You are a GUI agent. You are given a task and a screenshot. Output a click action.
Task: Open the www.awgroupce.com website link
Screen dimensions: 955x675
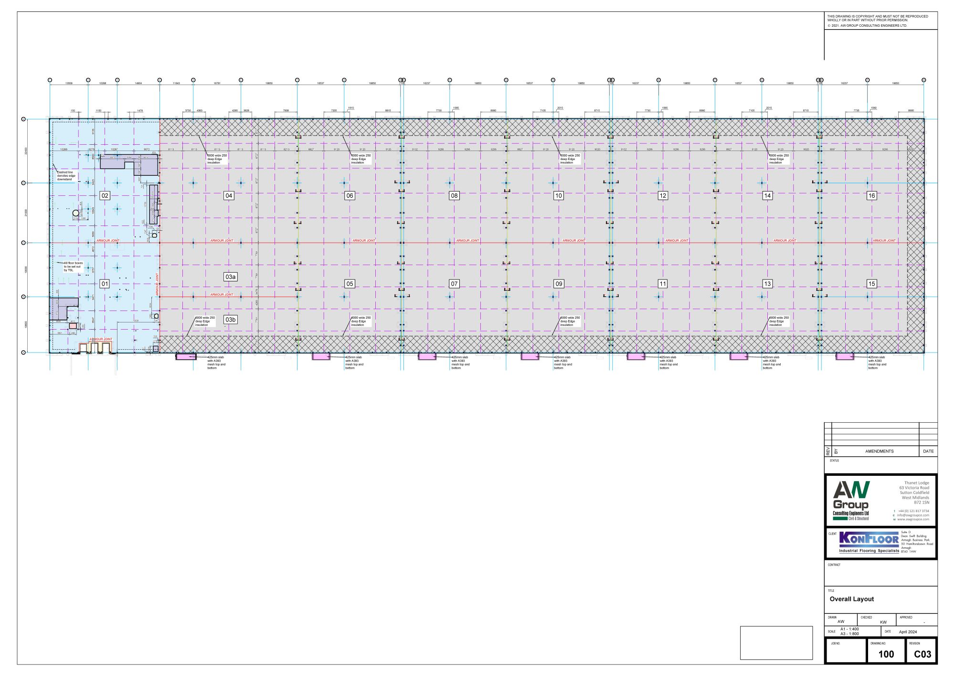913,519
